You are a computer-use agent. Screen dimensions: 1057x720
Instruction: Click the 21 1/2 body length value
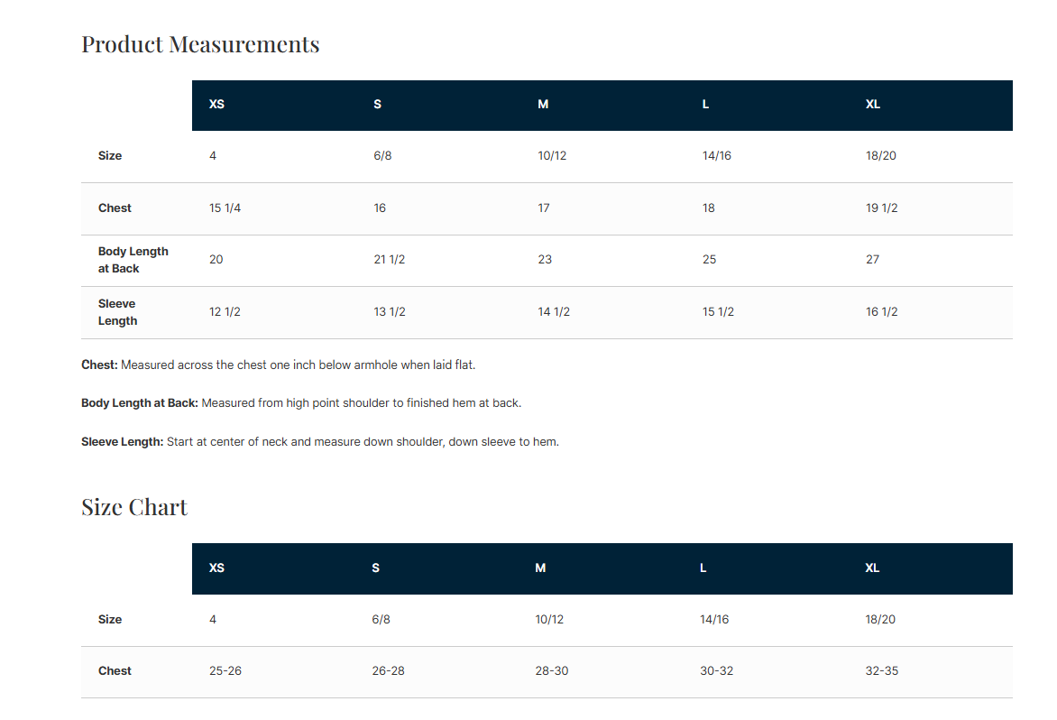coord(390,260)
